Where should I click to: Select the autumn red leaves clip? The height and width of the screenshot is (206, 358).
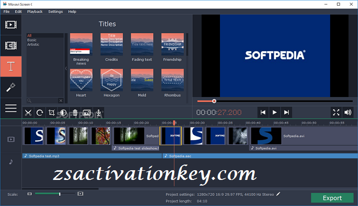101,136
